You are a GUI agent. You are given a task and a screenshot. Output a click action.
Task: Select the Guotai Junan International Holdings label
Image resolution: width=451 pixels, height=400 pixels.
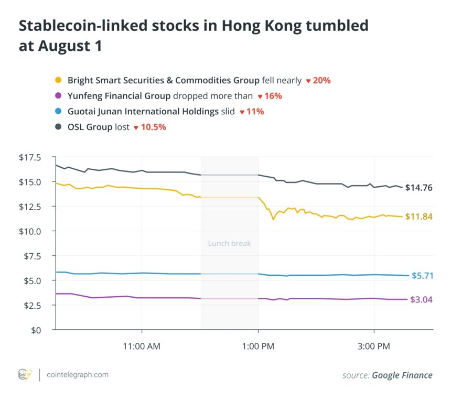(143, 112)
